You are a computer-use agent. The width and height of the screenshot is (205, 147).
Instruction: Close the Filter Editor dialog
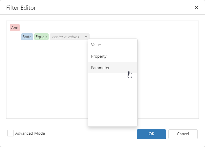click(197, 7)
